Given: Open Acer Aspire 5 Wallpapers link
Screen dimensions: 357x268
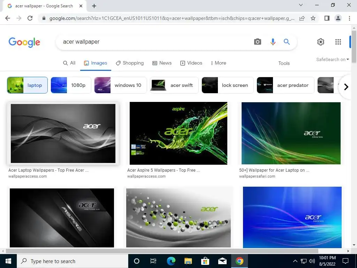Looking at the screenshot, I should point(164,170).
